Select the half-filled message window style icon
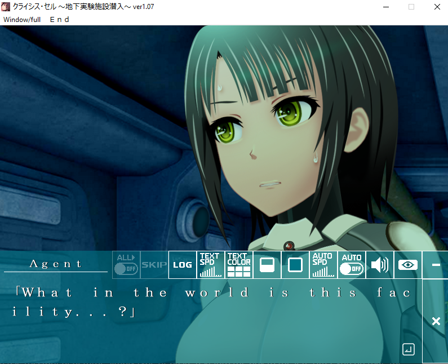Screen dimensions: 448x364 point(267,265)
